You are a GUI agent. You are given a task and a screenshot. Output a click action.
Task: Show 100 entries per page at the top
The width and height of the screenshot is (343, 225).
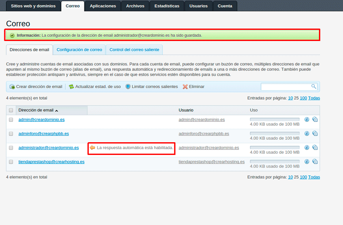tap(303, 98)
